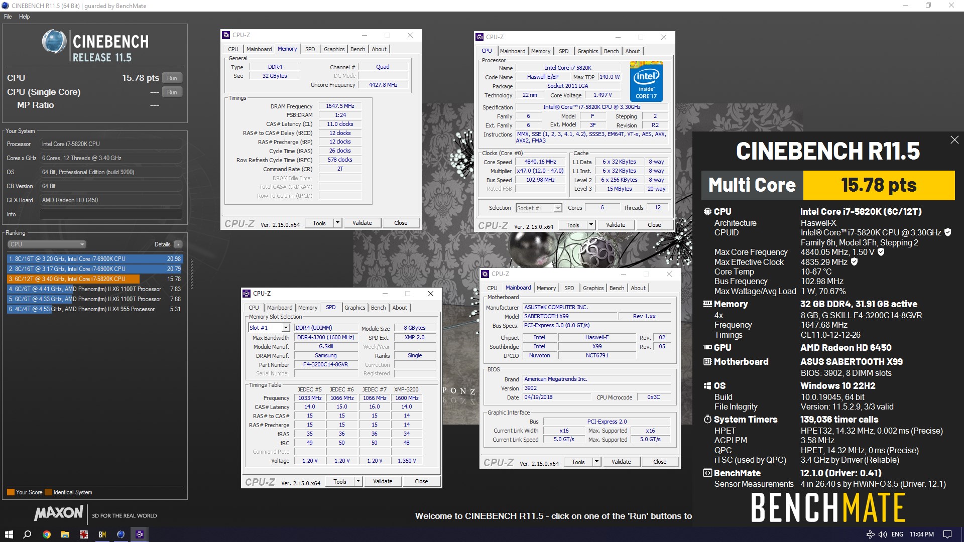Click the red taskbar app icon
964x542 pixels.
[83, 534]
